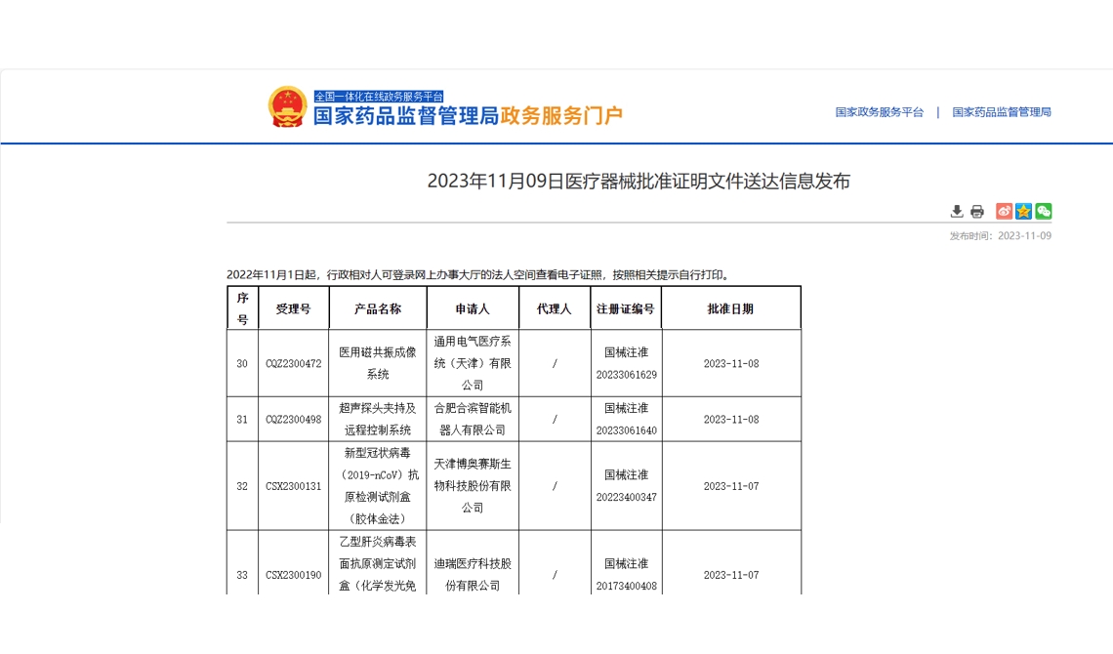This screenshot has width=1113, height=654.
Task: Click the 全国一体化在线政务服务平台 highlighted text
Action: [378, 97]
